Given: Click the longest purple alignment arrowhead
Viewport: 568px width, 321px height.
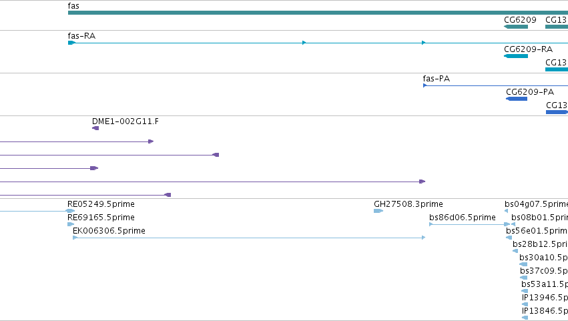Looking at the screenshot, I should [422, 182].
